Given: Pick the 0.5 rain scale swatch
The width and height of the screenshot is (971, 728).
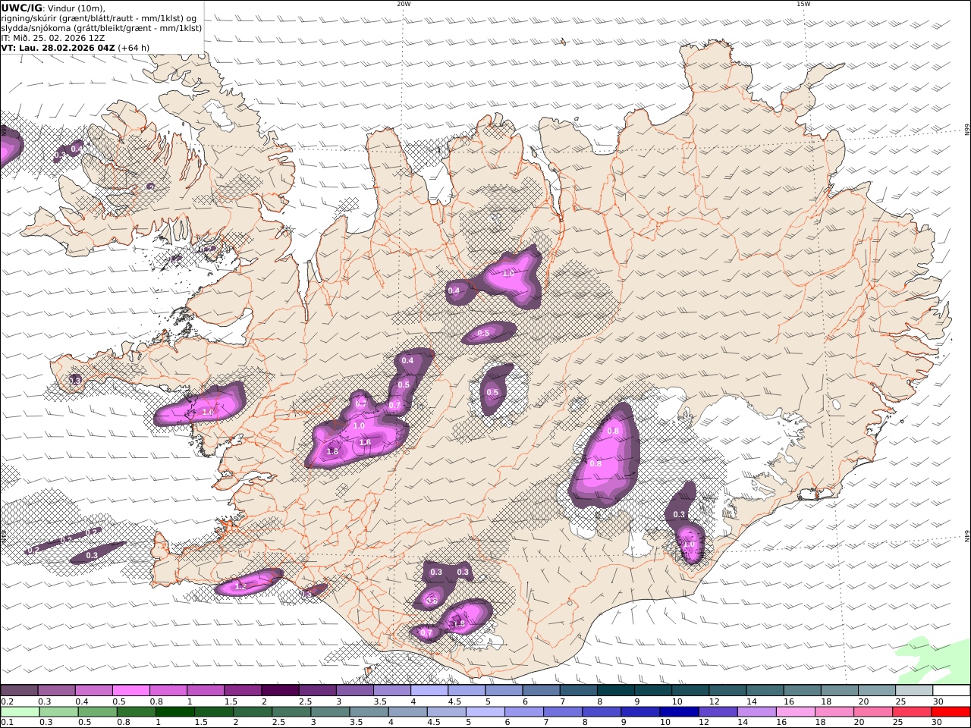Looking at the screenshot, I should [x=98, y=712].
